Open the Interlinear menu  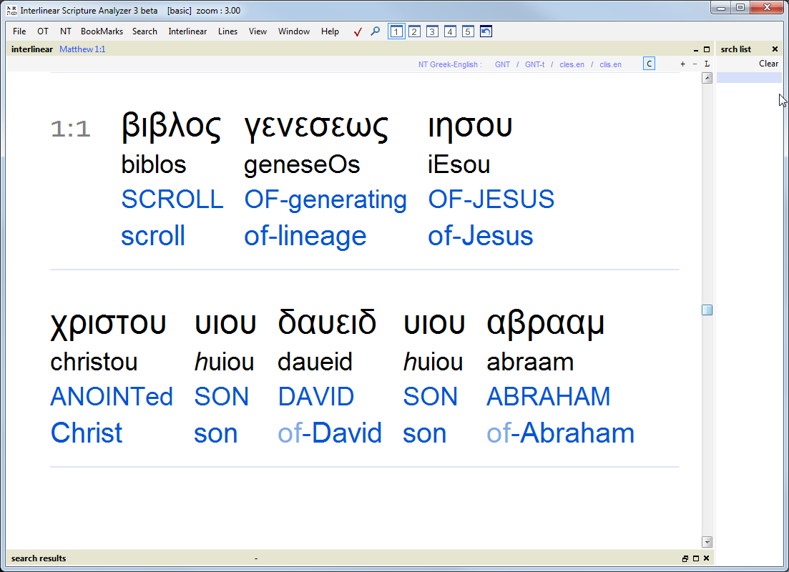coord(187,31)
